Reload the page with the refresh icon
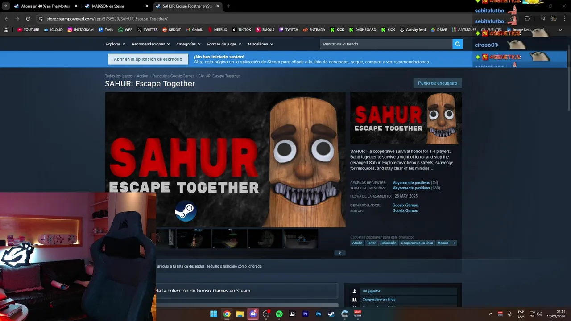 pos(28,19)
